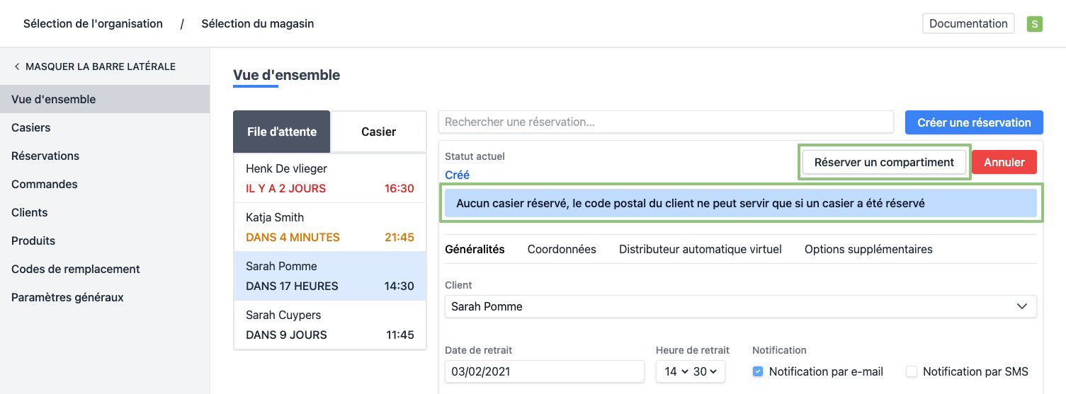
Task: Click the green S user avatar icon
Action: click(x=1034, y=24)
